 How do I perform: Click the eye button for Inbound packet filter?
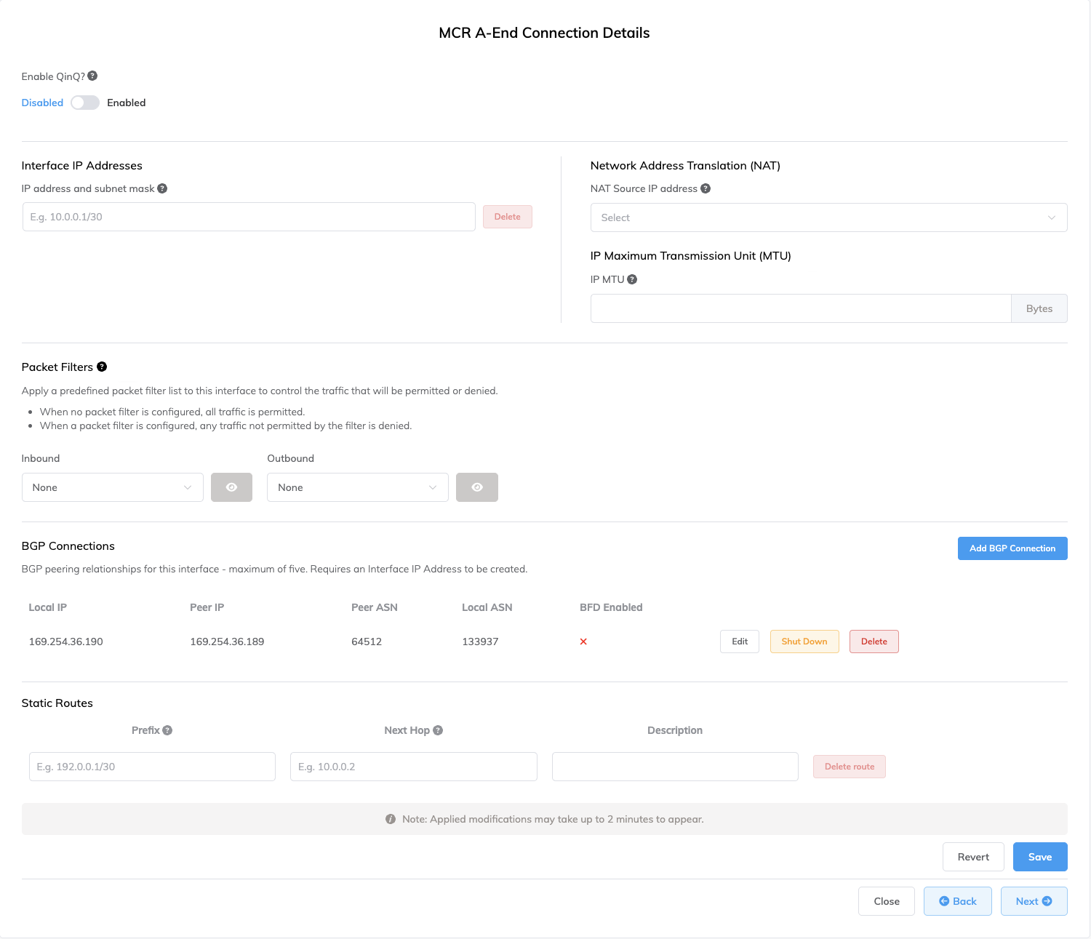click(x=231, y=487)
